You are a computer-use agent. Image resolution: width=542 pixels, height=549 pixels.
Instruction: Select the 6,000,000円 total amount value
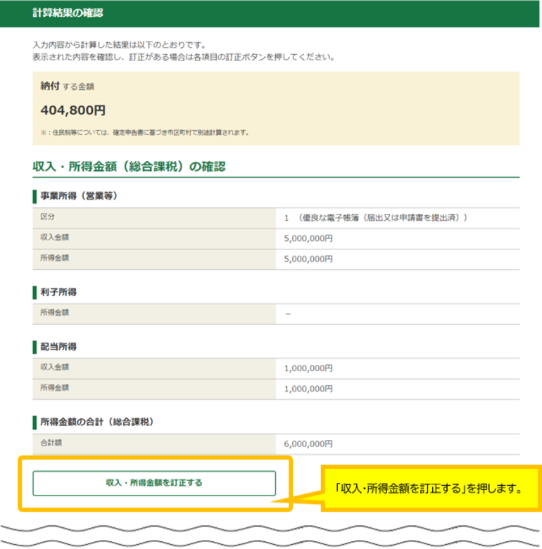click(x=308, y=444)
